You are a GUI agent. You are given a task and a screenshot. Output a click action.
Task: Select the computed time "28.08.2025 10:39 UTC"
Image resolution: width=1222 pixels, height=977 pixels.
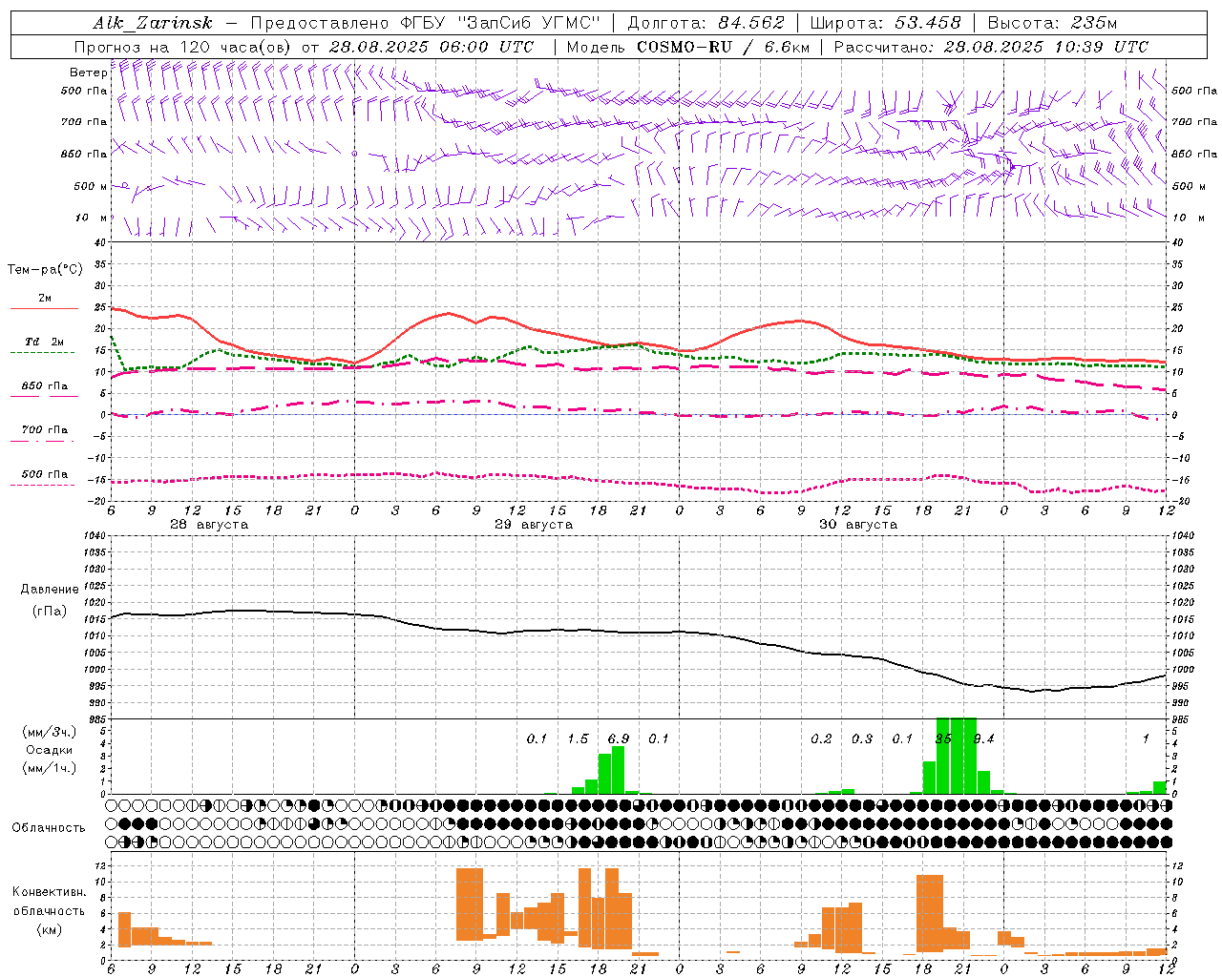point(1045,47)
